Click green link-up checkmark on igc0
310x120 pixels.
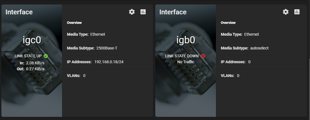click(46, 56)
